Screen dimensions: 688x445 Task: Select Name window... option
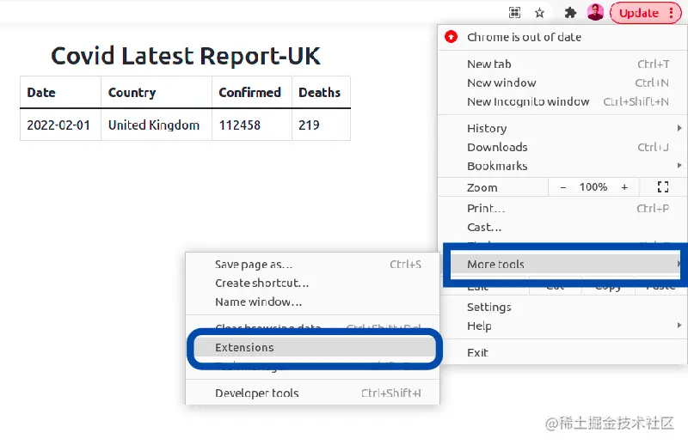coord(312,302)
